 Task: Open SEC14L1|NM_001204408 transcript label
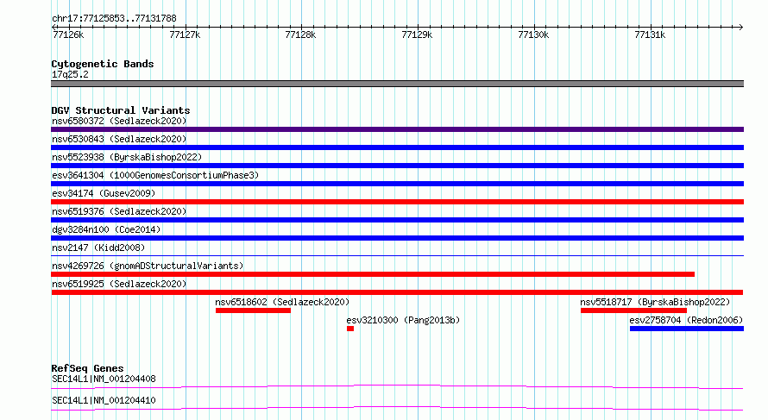pyautogui.click(x=104, y=379)
